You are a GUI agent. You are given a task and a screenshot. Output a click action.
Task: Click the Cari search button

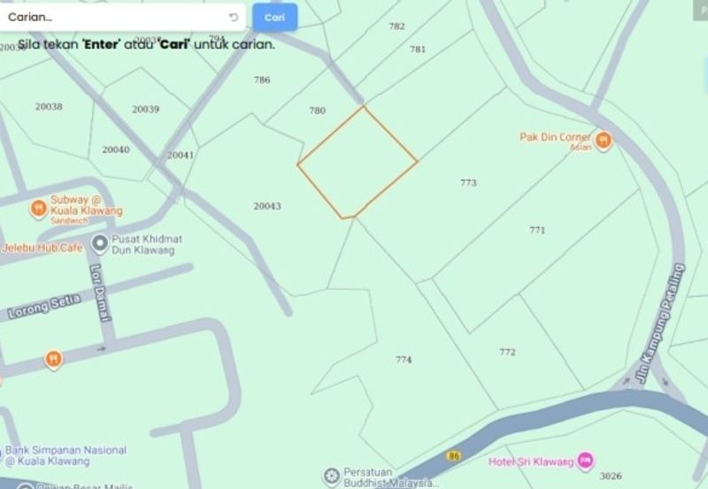[274, 17]
